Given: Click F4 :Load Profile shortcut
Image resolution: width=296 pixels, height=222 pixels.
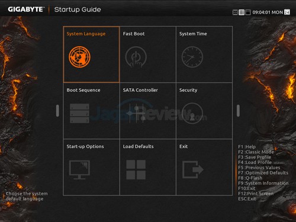Looking at the screenshot, I should (255, 162).
